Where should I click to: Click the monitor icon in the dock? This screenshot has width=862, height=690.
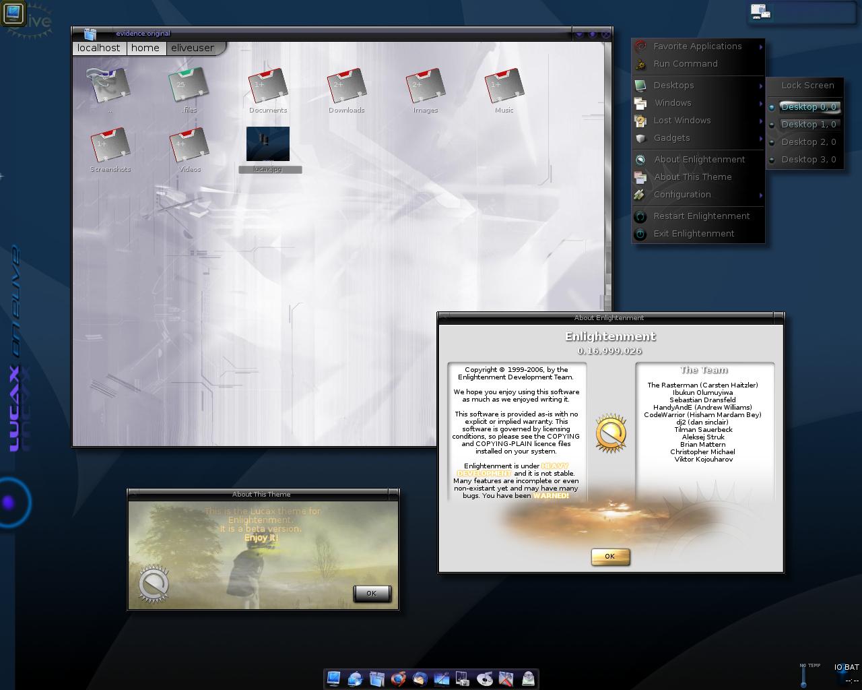(x=333, y=679)
